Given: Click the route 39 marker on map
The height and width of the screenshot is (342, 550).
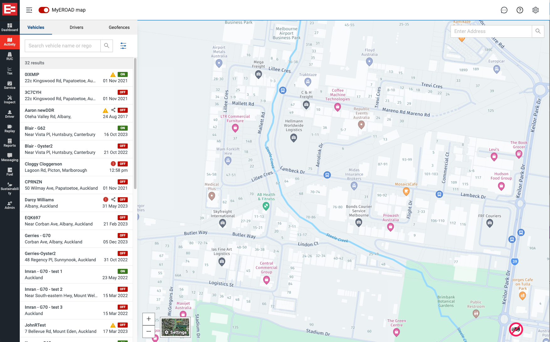Looking at the screenshot, I should tap(515, 261).
